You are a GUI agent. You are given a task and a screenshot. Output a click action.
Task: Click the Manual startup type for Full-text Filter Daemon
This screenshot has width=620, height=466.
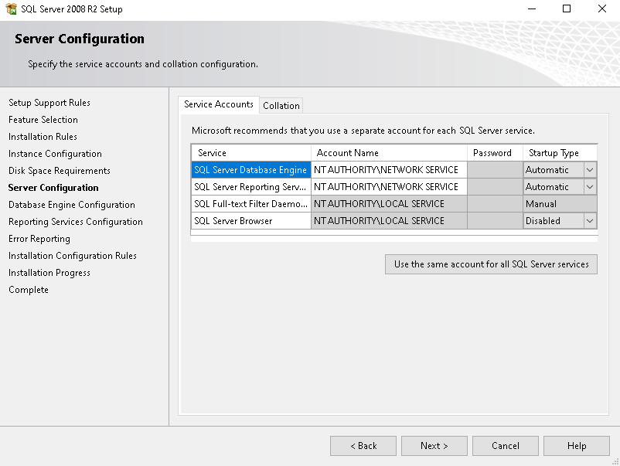pos(560,204)
